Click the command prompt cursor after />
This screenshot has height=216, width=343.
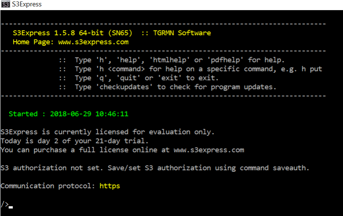11,206
